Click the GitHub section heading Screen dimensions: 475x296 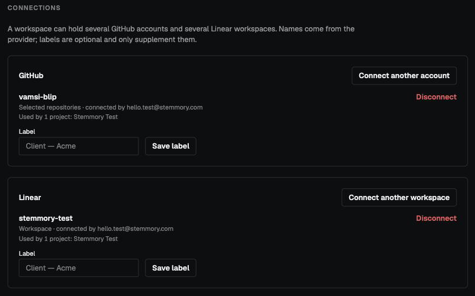pos(31,76)
